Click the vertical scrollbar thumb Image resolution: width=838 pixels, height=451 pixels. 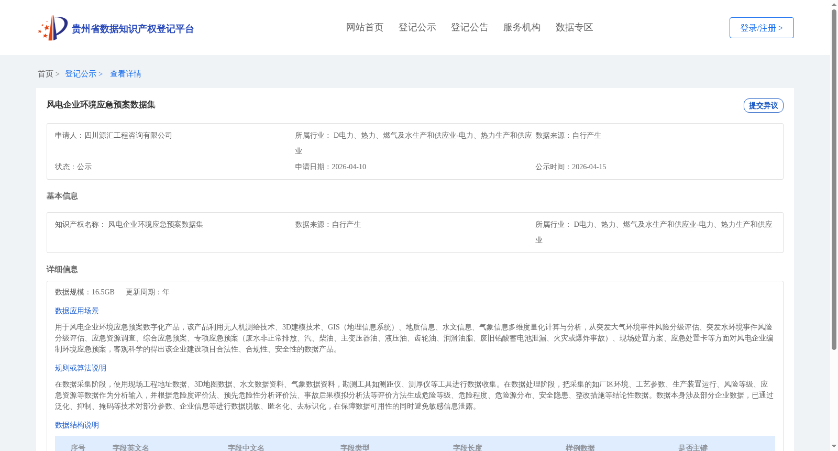coord(834,180)
